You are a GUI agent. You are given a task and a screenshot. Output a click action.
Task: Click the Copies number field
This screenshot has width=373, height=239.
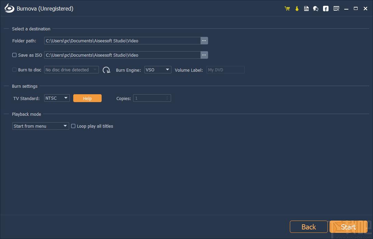(x=152, y=98)
